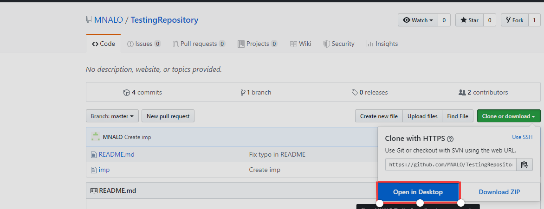Open the Pull requests tab
The image size is (544, 209).
pyautogui.click(x=199, y=44)
